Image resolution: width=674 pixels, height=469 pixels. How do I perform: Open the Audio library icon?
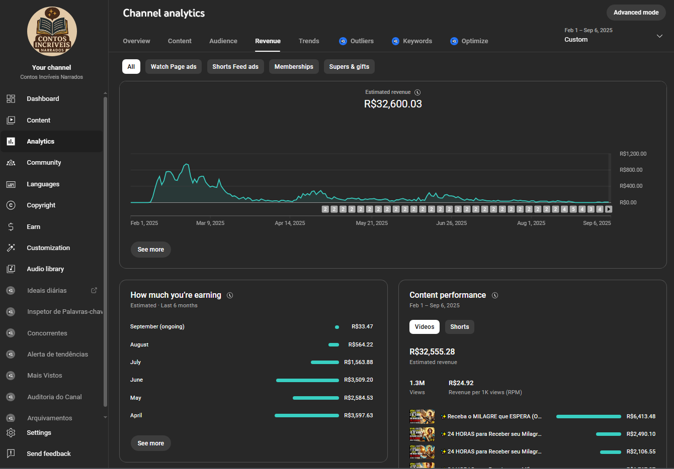tap(11, 269)
